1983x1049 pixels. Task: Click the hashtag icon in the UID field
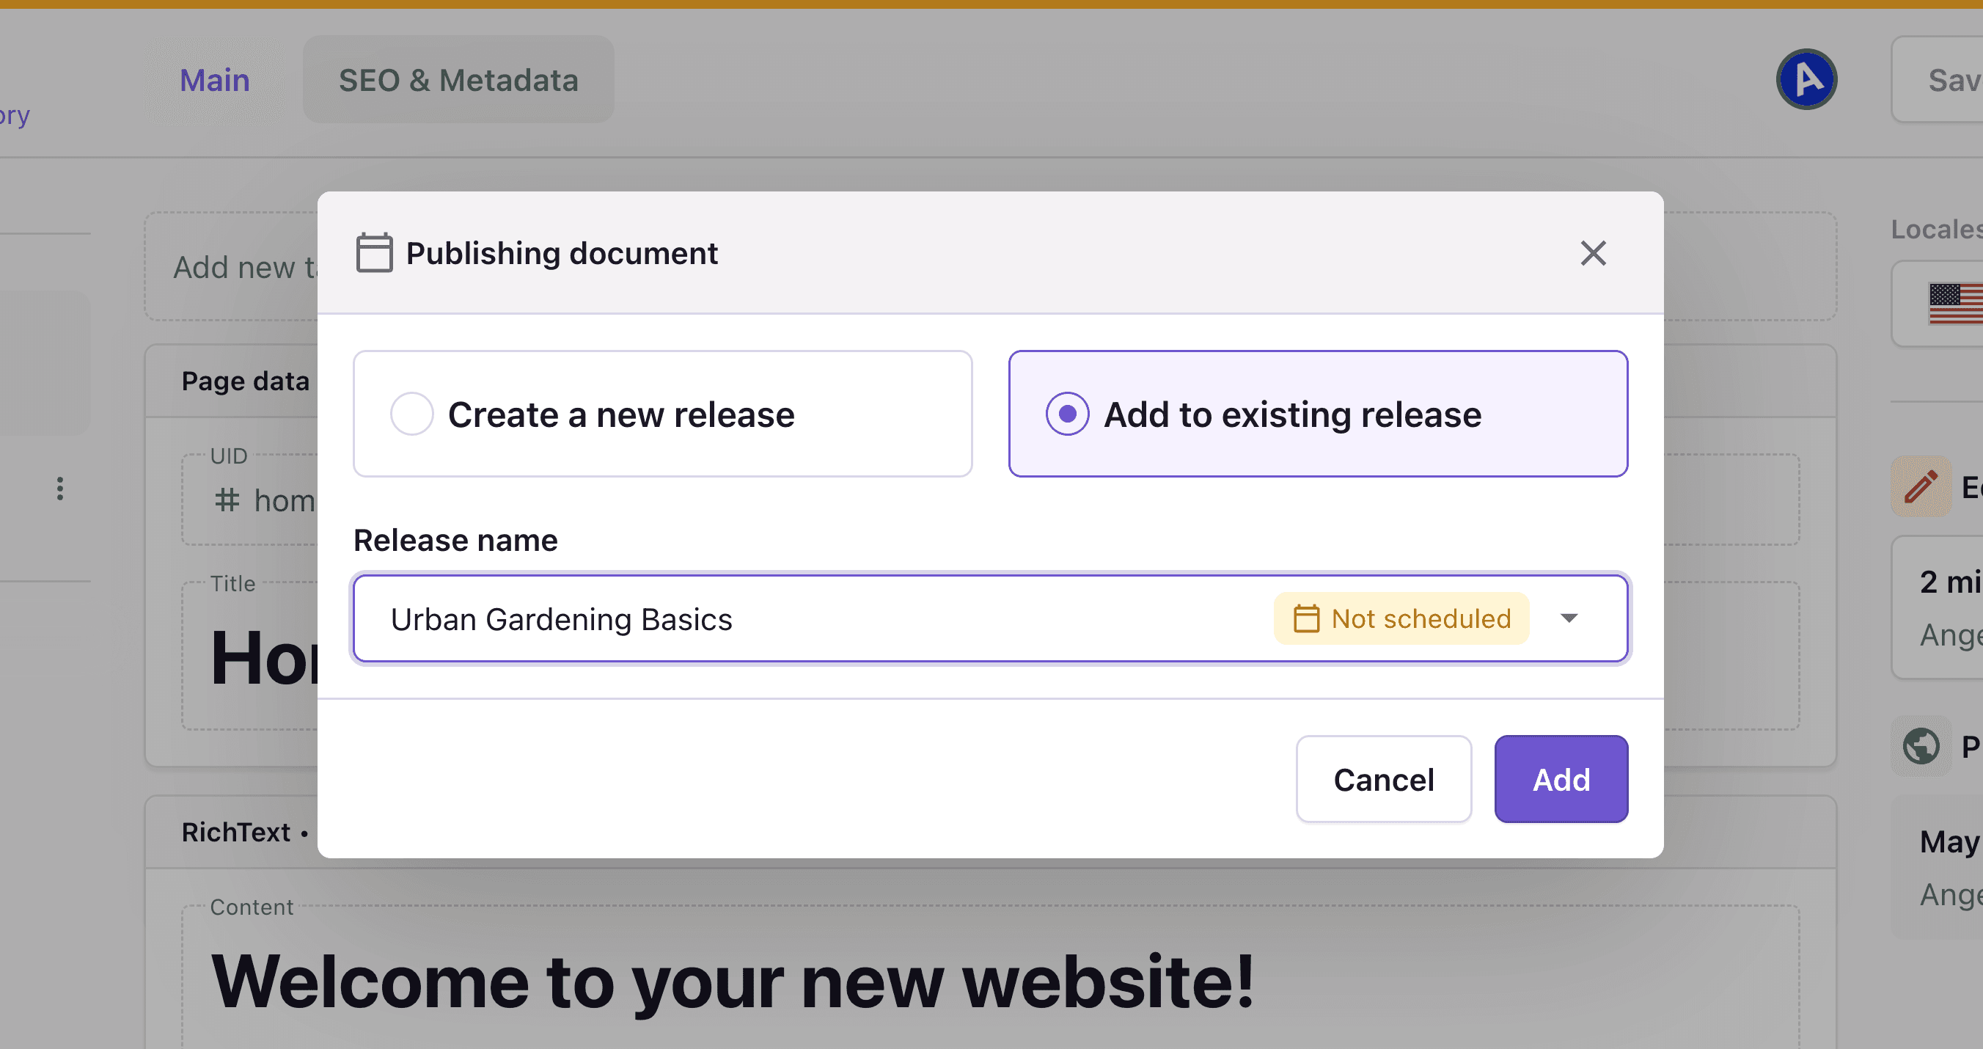[226, 500]
